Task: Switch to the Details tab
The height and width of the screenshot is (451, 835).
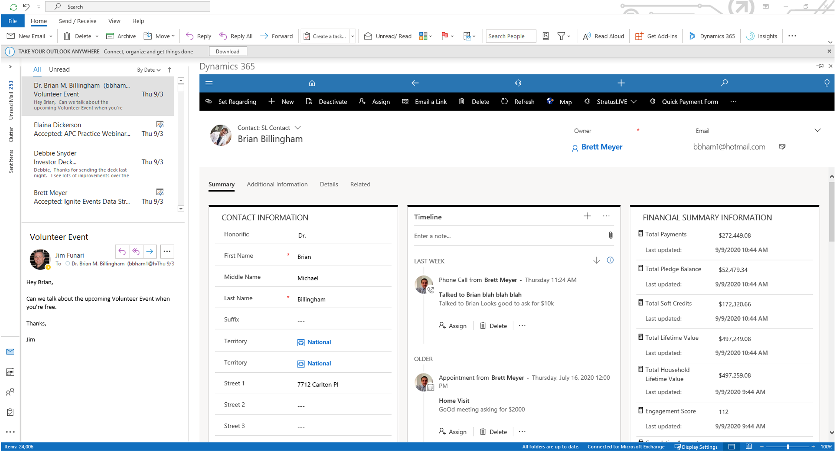Action: (x=329, y=184)
